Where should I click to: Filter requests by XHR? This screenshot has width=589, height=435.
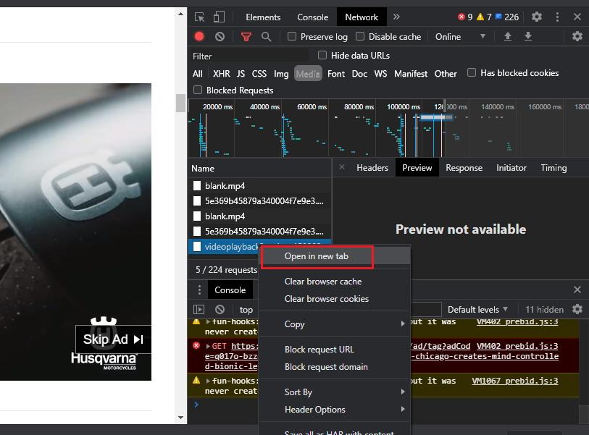click(221, 74)
